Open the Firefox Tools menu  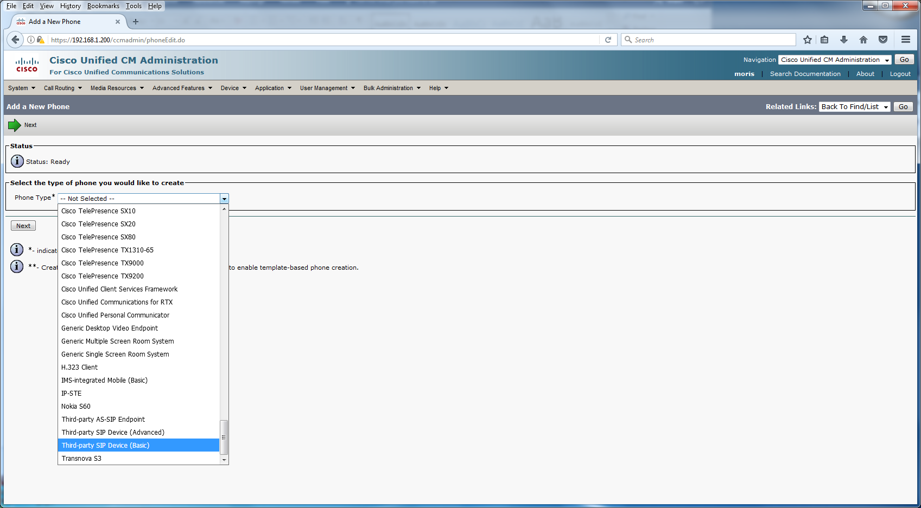point(134,6)
